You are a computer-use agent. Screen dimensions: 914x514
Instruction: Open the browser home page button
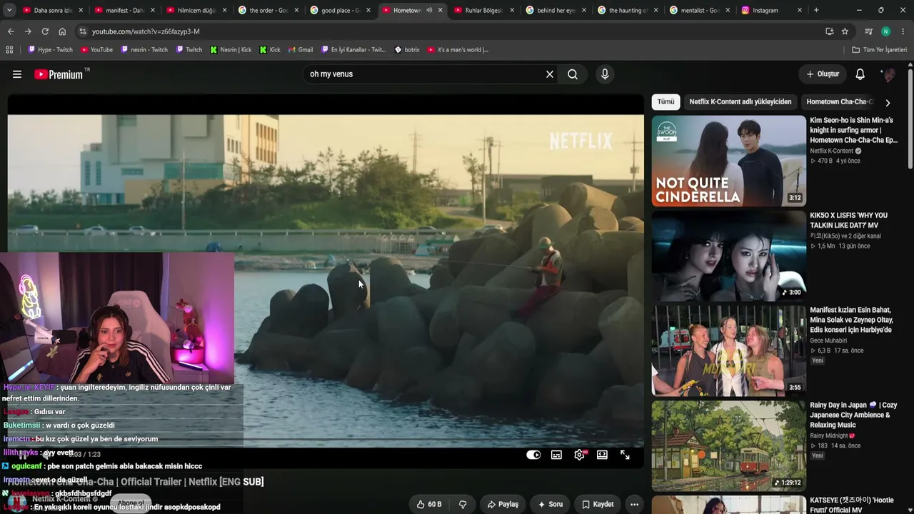tap(62, 31)
